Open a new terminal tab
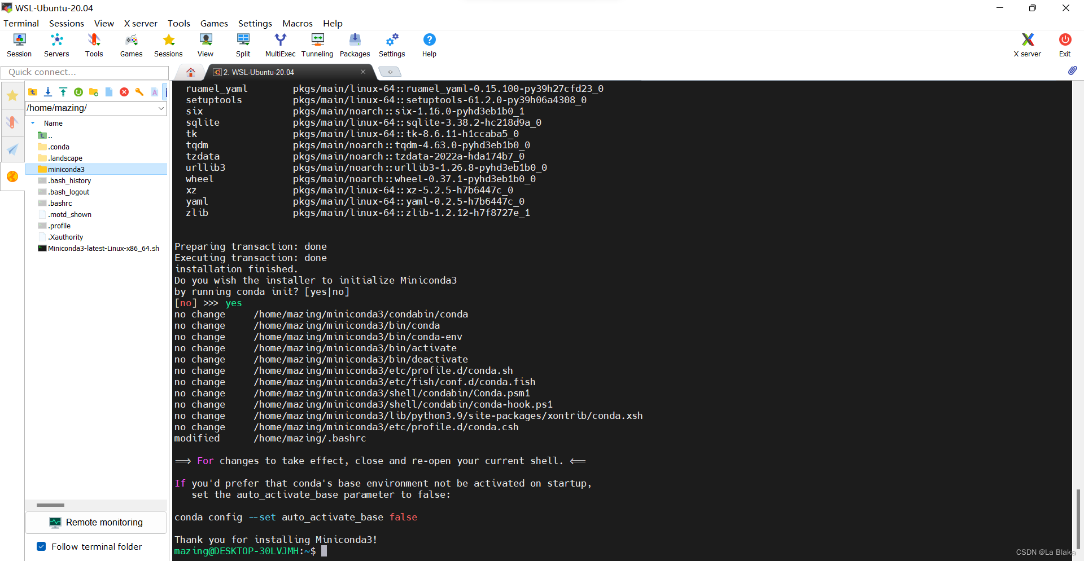 [x=390, y=72]
